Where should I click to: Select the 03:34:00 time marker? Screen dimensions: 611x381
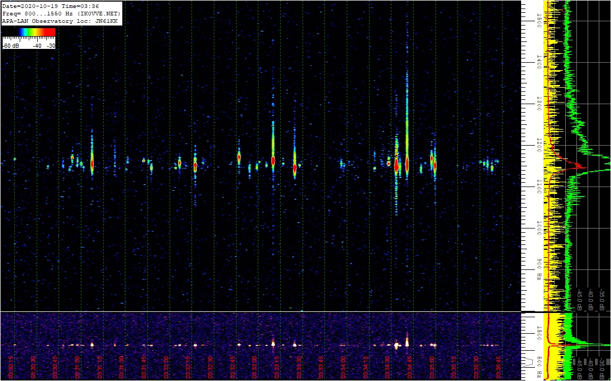click(344, 367)
